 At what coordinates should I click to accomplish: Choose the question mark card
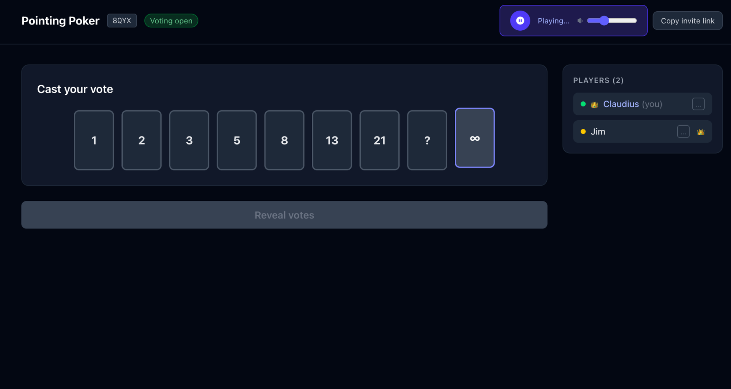point(427,140)
